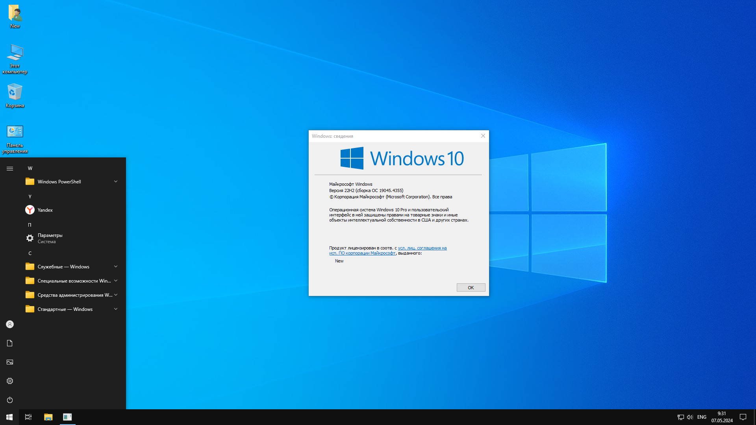756x425 pixels.
Task: Open the Recycle Bin desktop icon
Action: pos(15,96)
